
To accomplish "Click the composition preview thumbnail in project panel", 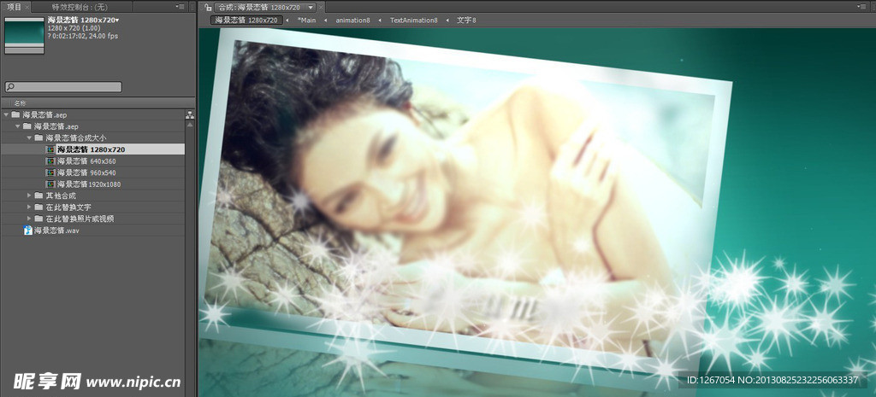I will (24, 35).
